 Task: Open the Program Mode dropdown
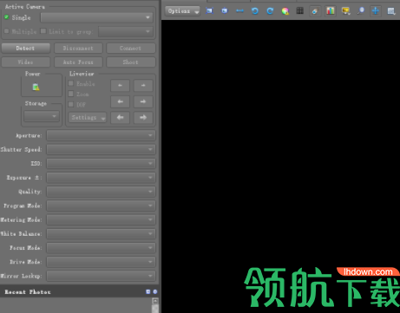[x=101, y=205]
